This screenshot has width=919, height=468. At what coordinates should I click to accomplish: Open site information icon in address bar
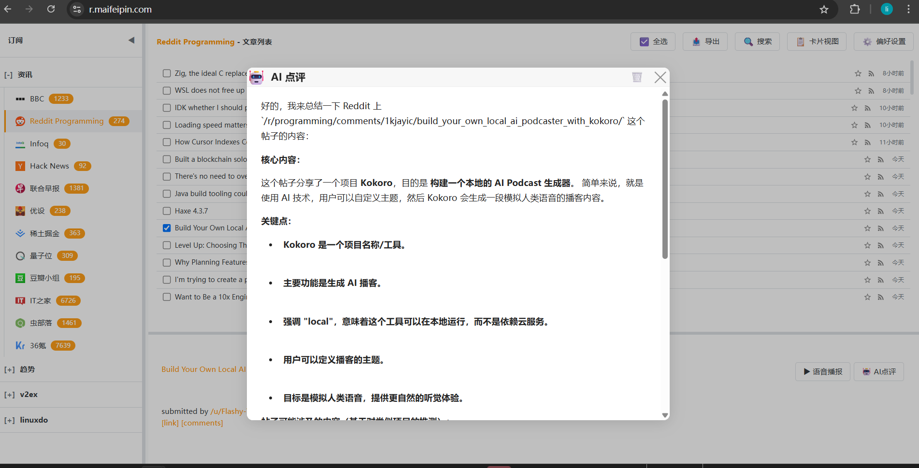coord(77,9)
